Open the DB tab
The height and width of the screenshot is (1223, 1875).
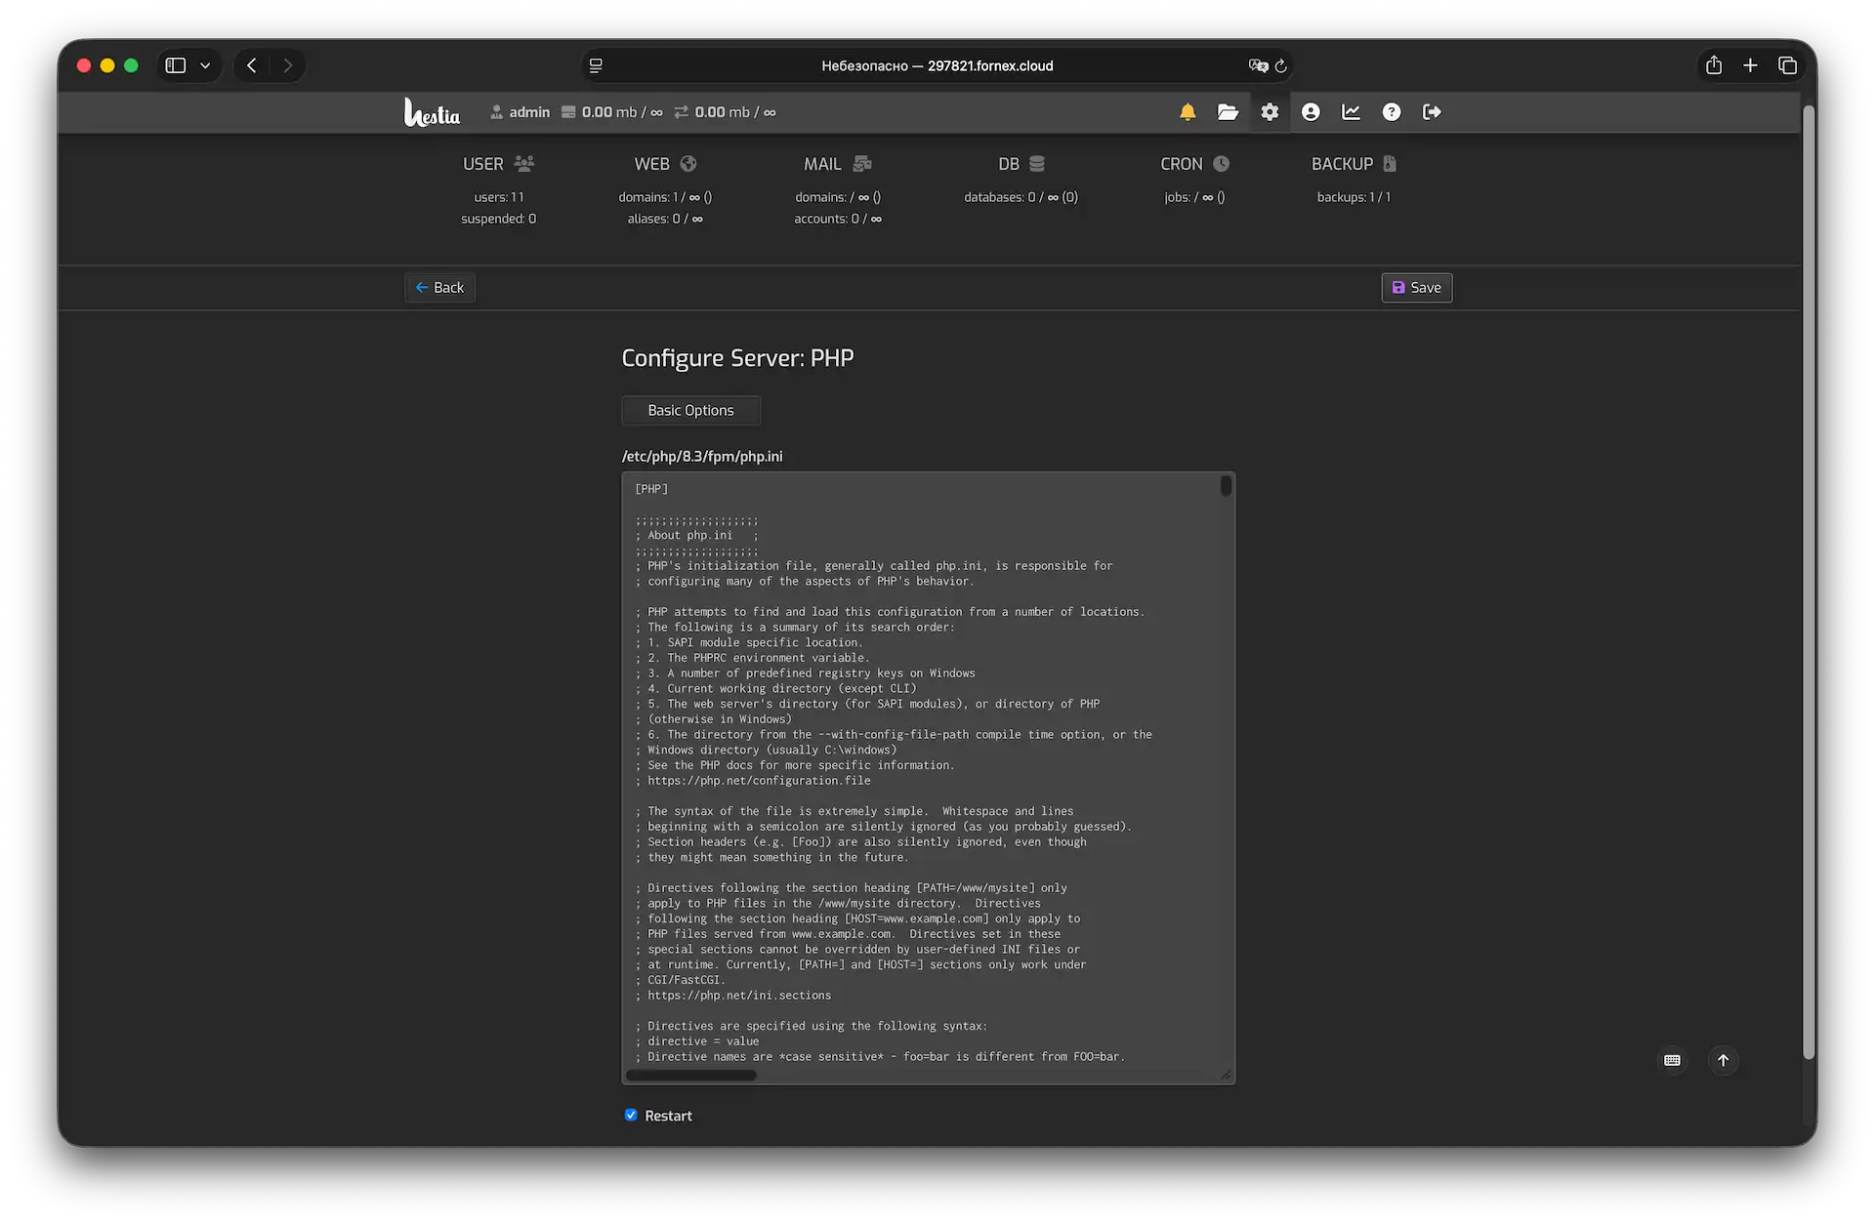click(1021, 164)
